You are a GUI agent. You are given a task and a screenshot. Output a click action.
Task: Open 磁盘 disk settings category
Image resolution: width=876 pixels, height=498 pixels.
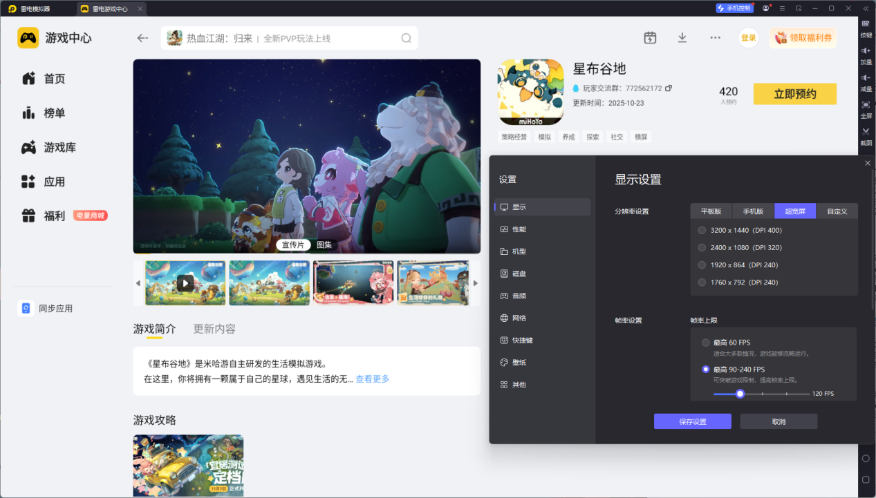point(543,274)
